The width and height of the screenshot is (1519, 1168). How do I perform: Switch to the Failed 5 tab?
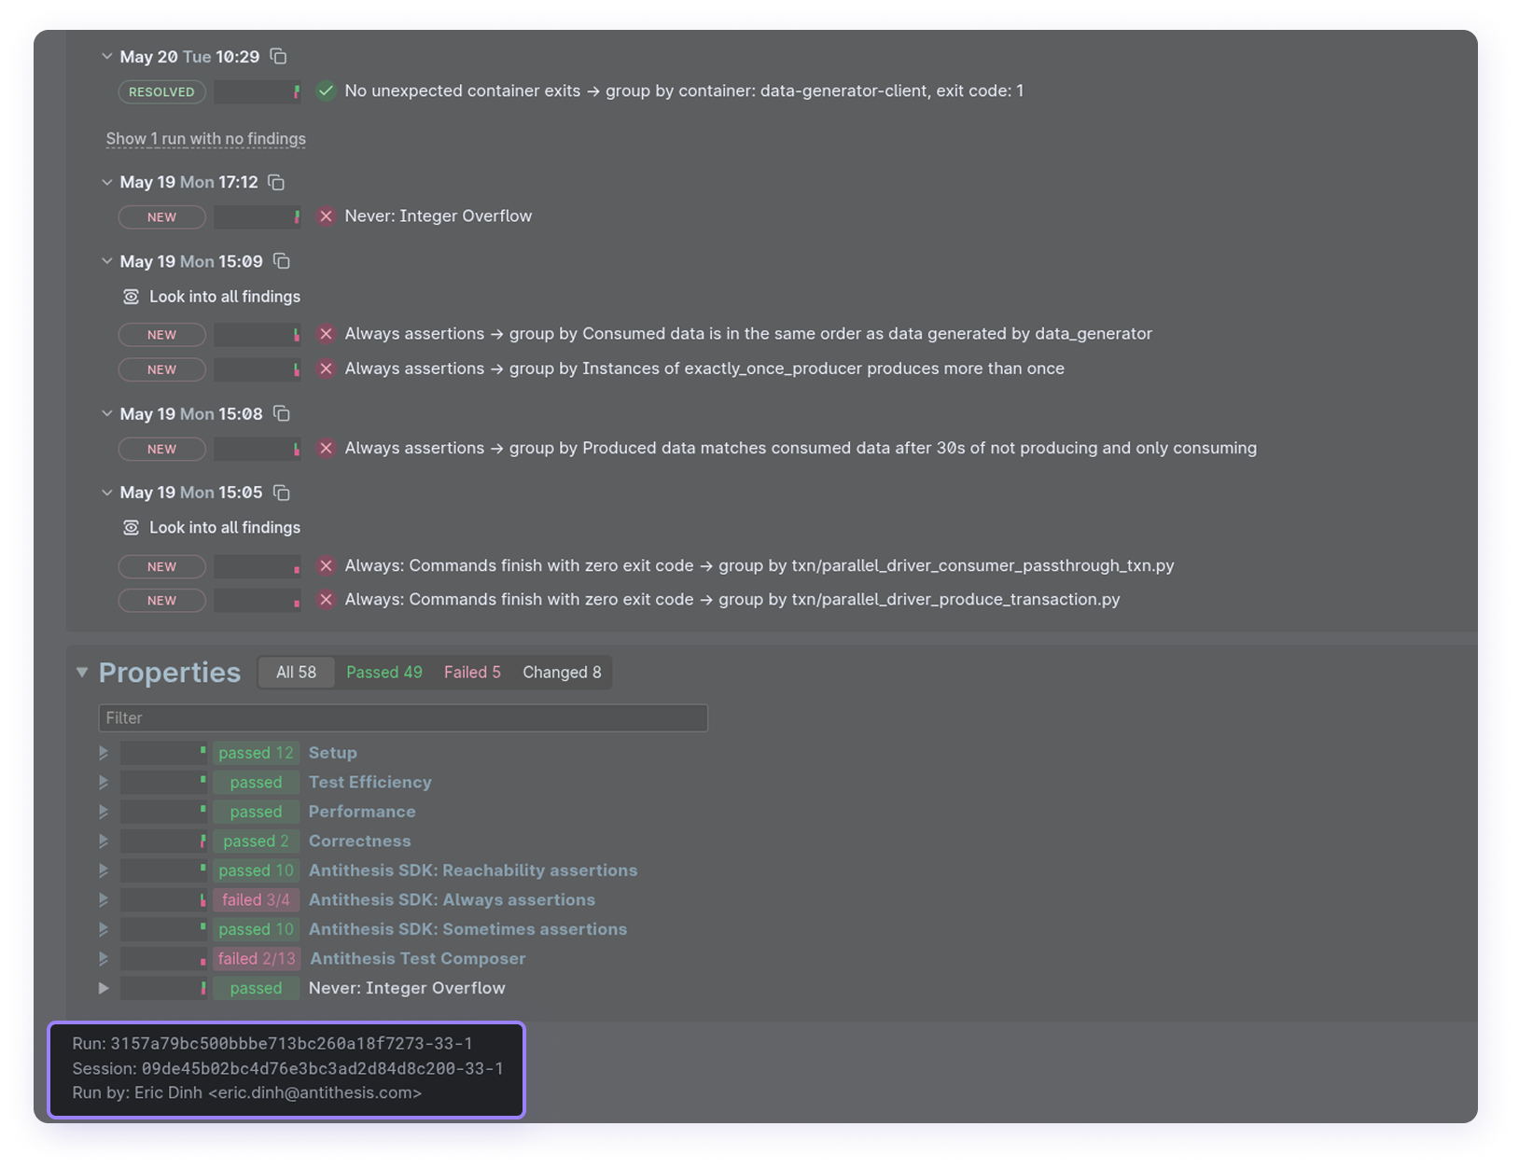tap(472, 672)
